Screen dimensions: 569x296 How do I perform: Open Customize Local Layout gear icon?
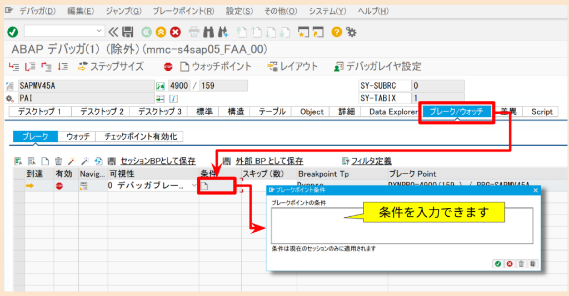point(351,32)
